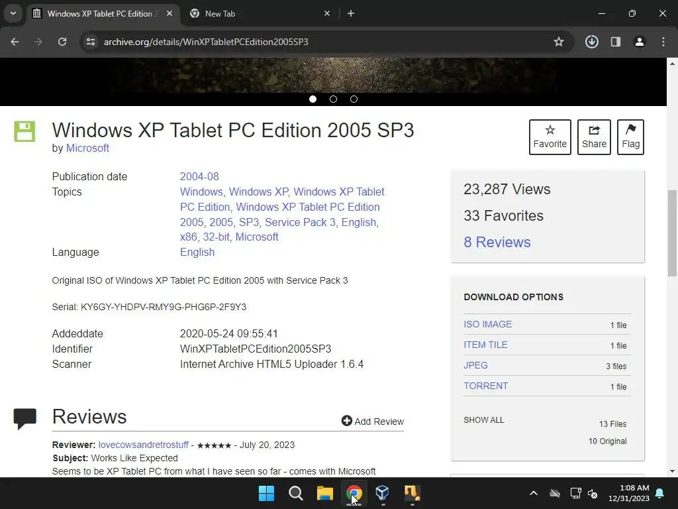Click the 23,287 Views text
Image resolution: width=678 pixels, height=509 pixels.
[x=507, y=189]
